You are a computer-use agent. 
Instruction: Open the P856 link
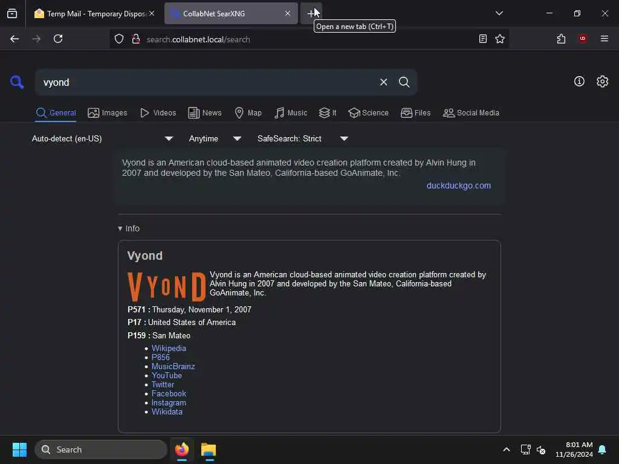(161, 357)
